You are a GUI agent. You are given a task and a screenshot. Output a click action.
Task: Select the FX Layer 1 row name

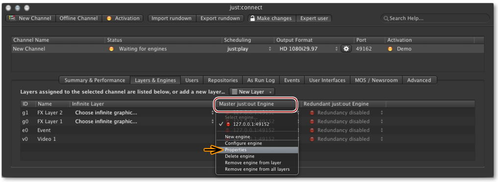tap(50, 121)
